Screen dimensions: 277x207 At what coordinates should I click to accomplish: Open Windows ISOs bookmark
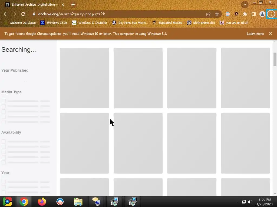(54, 23)
